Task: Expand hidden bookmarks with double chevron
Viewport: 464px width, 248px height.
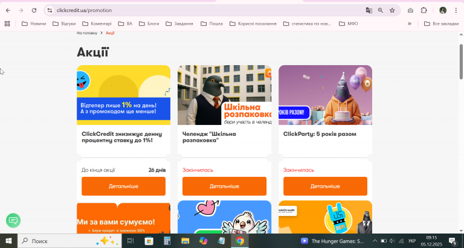Action: click(410, 24)
